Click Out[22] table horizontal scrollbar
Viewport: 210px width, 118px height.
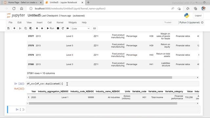(103, 103)
